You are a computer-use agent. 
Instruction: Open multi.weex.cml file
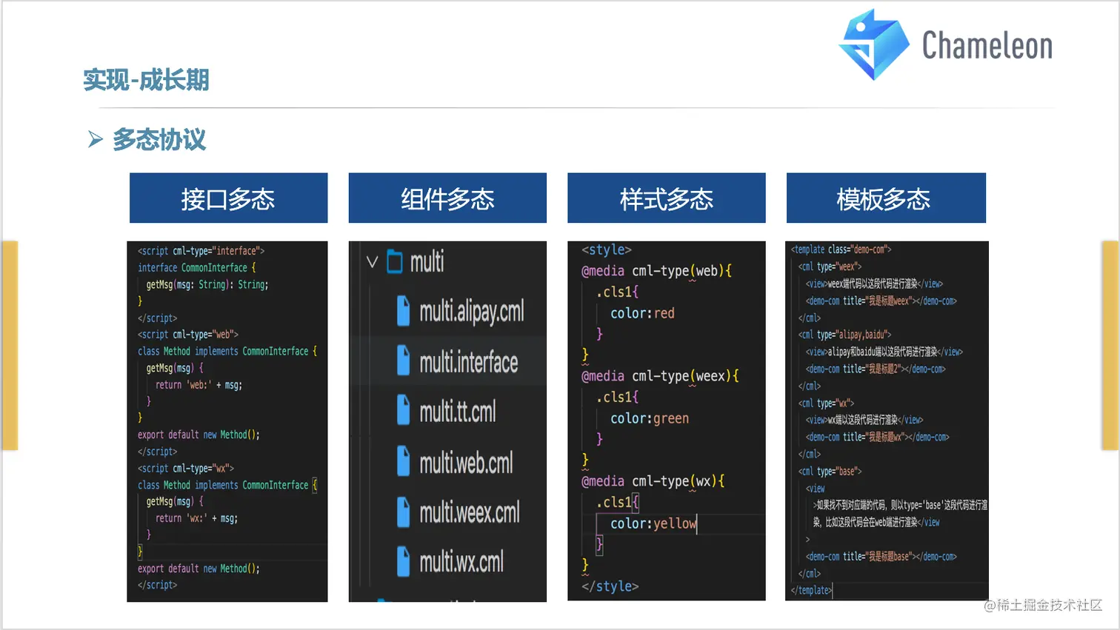point(470,512)
